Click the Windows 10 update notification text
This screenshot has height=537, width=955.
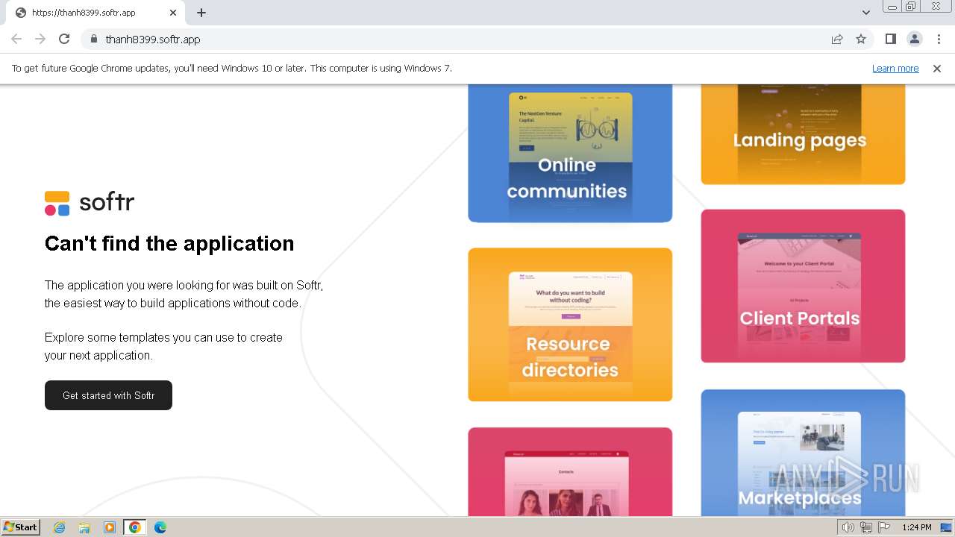(x=232, y=68)
